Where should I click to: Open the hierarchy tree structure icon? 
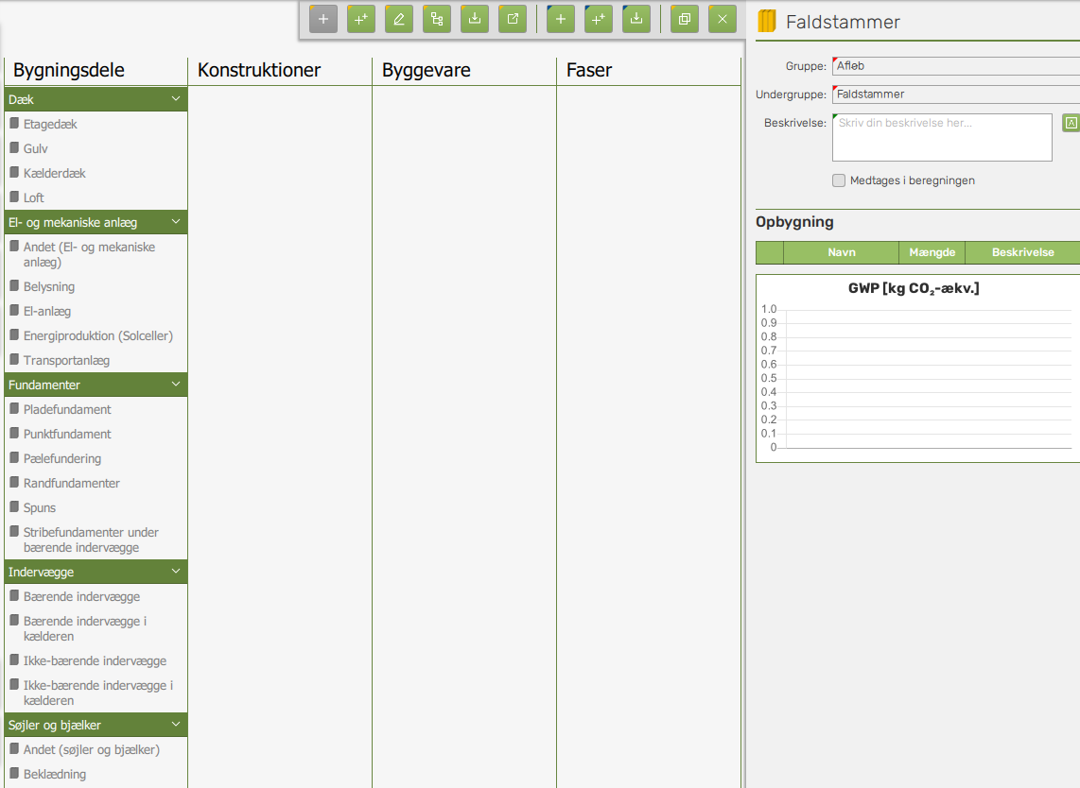coord(437,19)
